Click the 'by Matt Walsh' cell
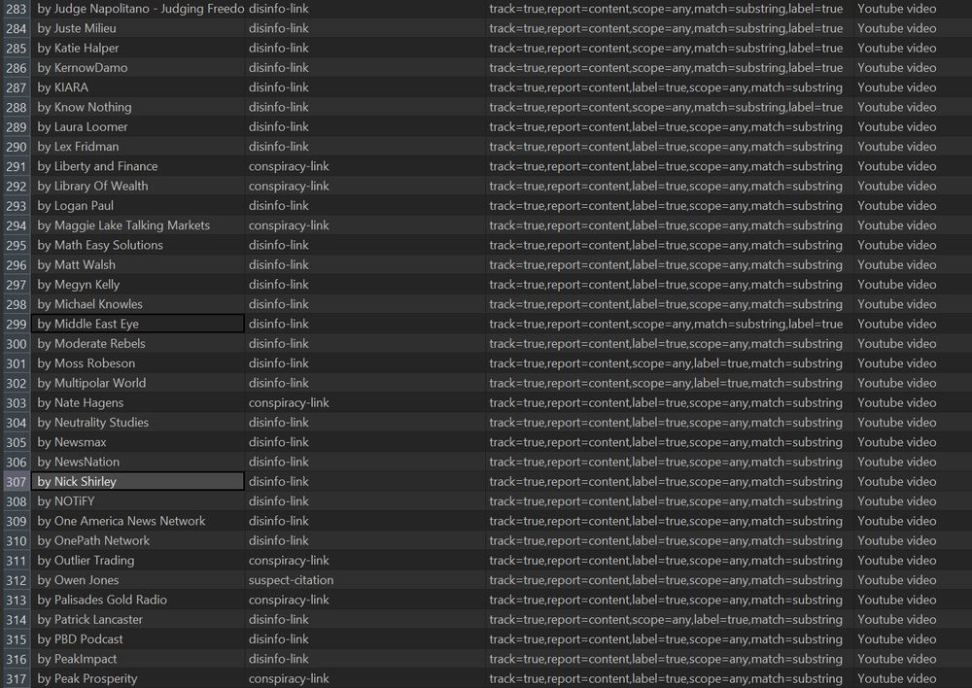Viewport: 972px width, 688px height. pos(138,264)
